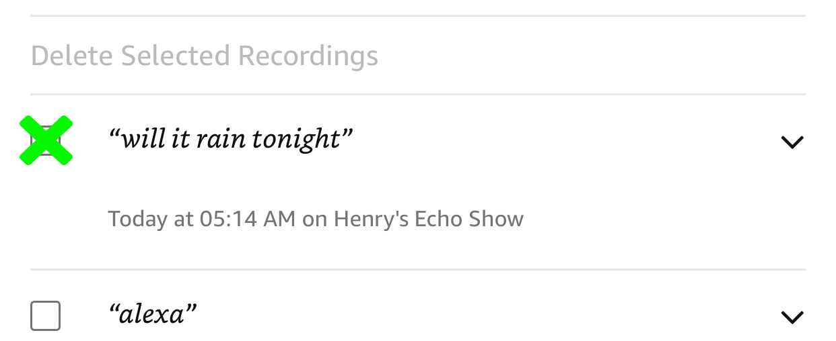Expand the "alexa" recording chevron
This screenshot has height=341, width=836.
tap(792, 316)
